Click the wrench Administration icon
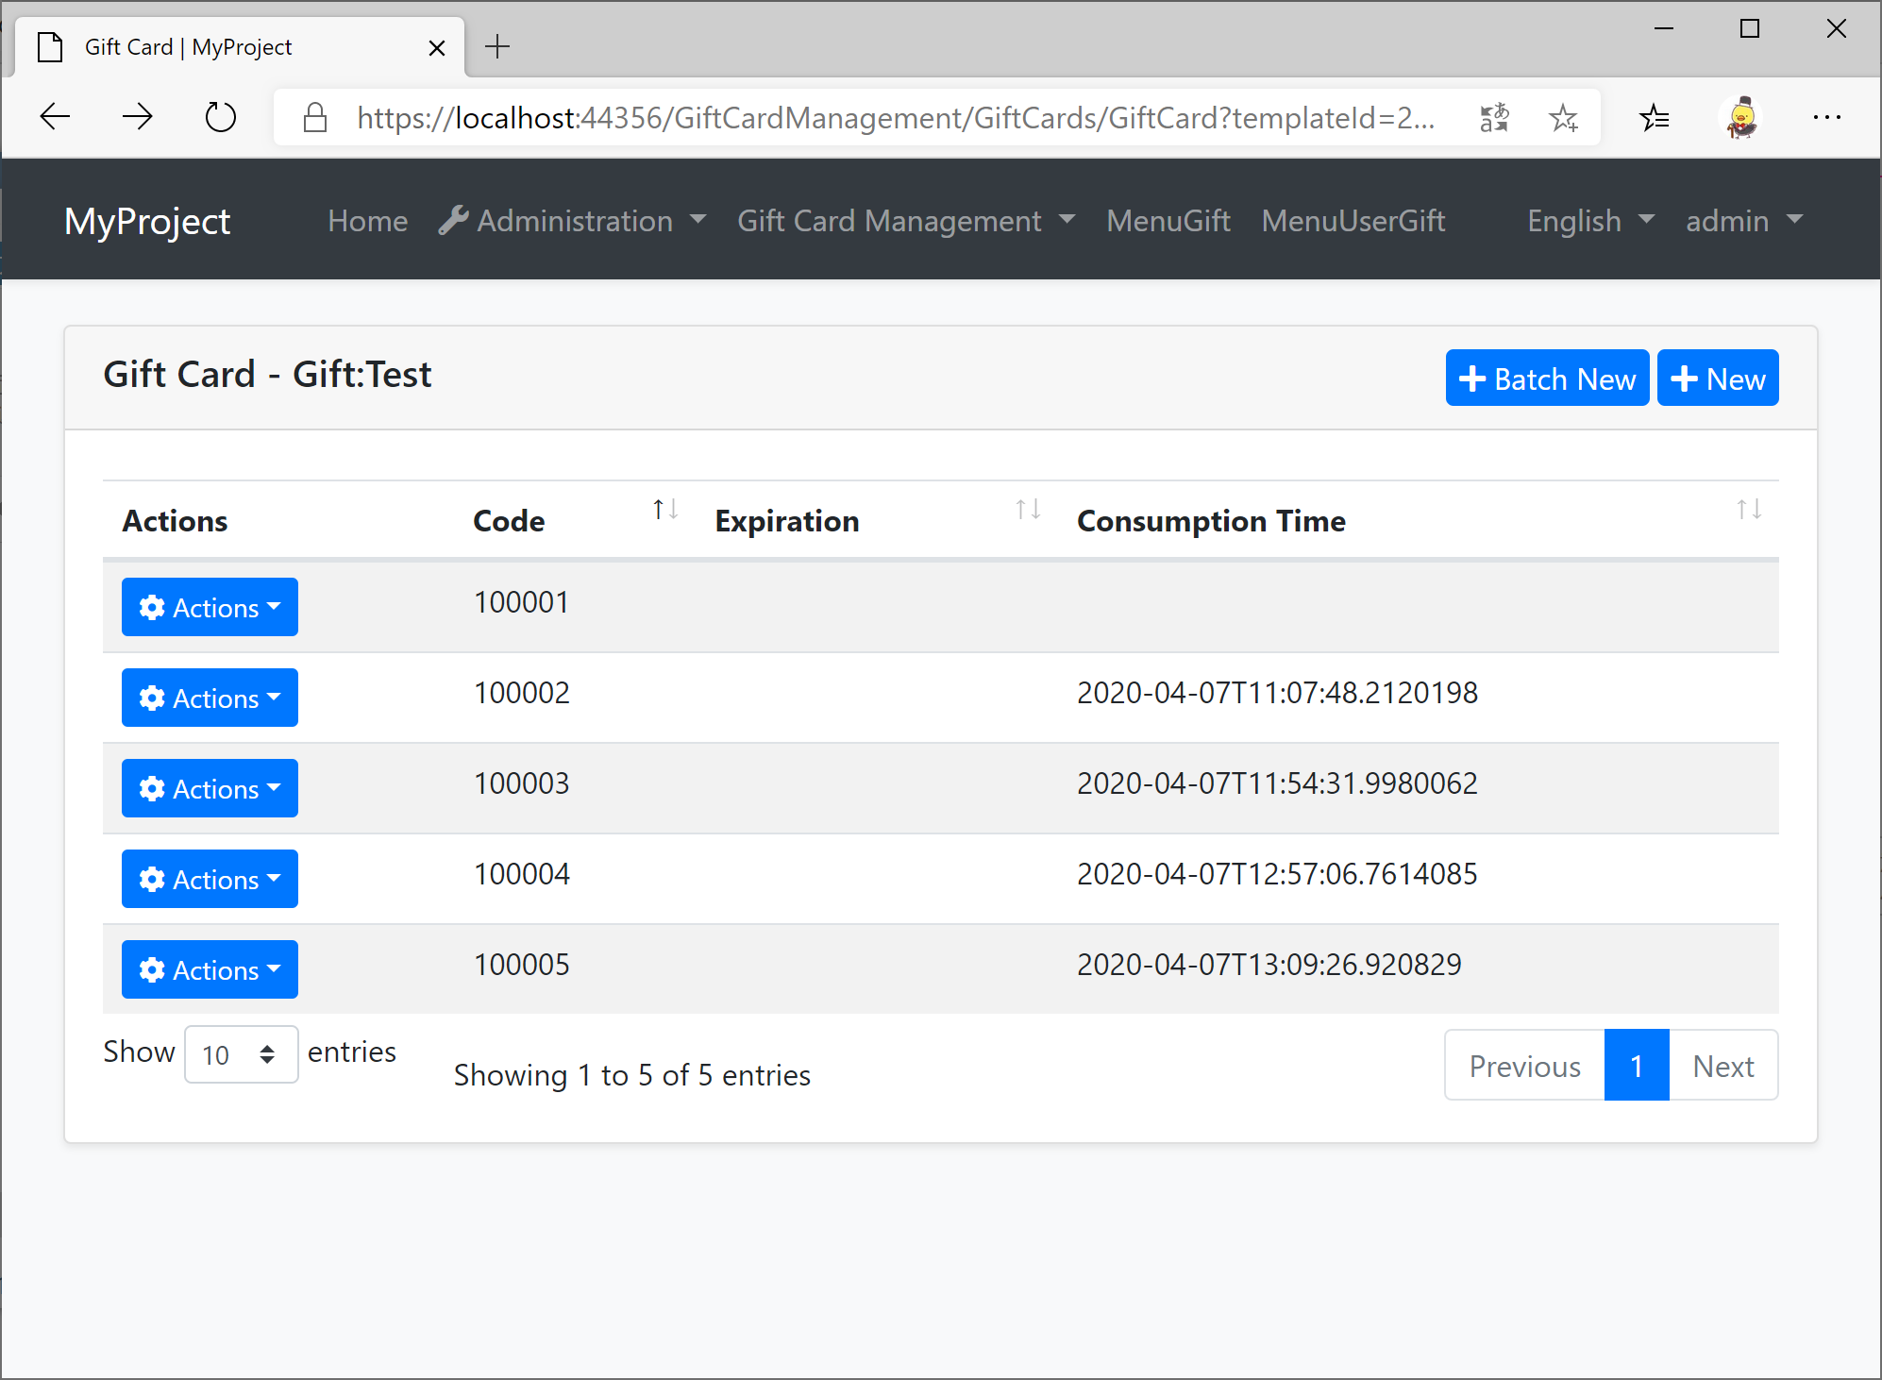Screen dimensions: 1882x1380 click(454, 220)
